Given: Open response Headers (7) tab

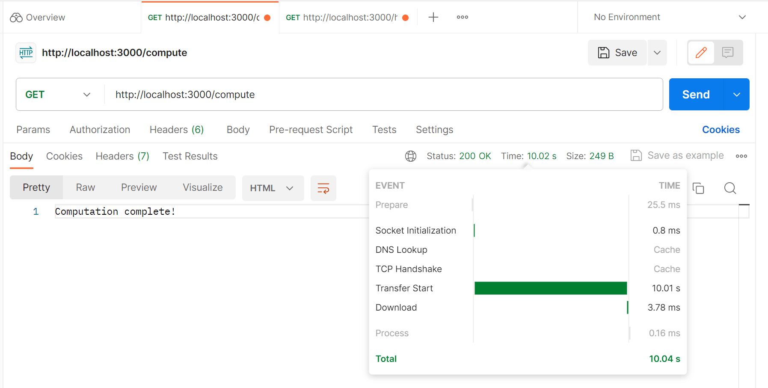Looking at the screenshot, I should click(122, 156).
